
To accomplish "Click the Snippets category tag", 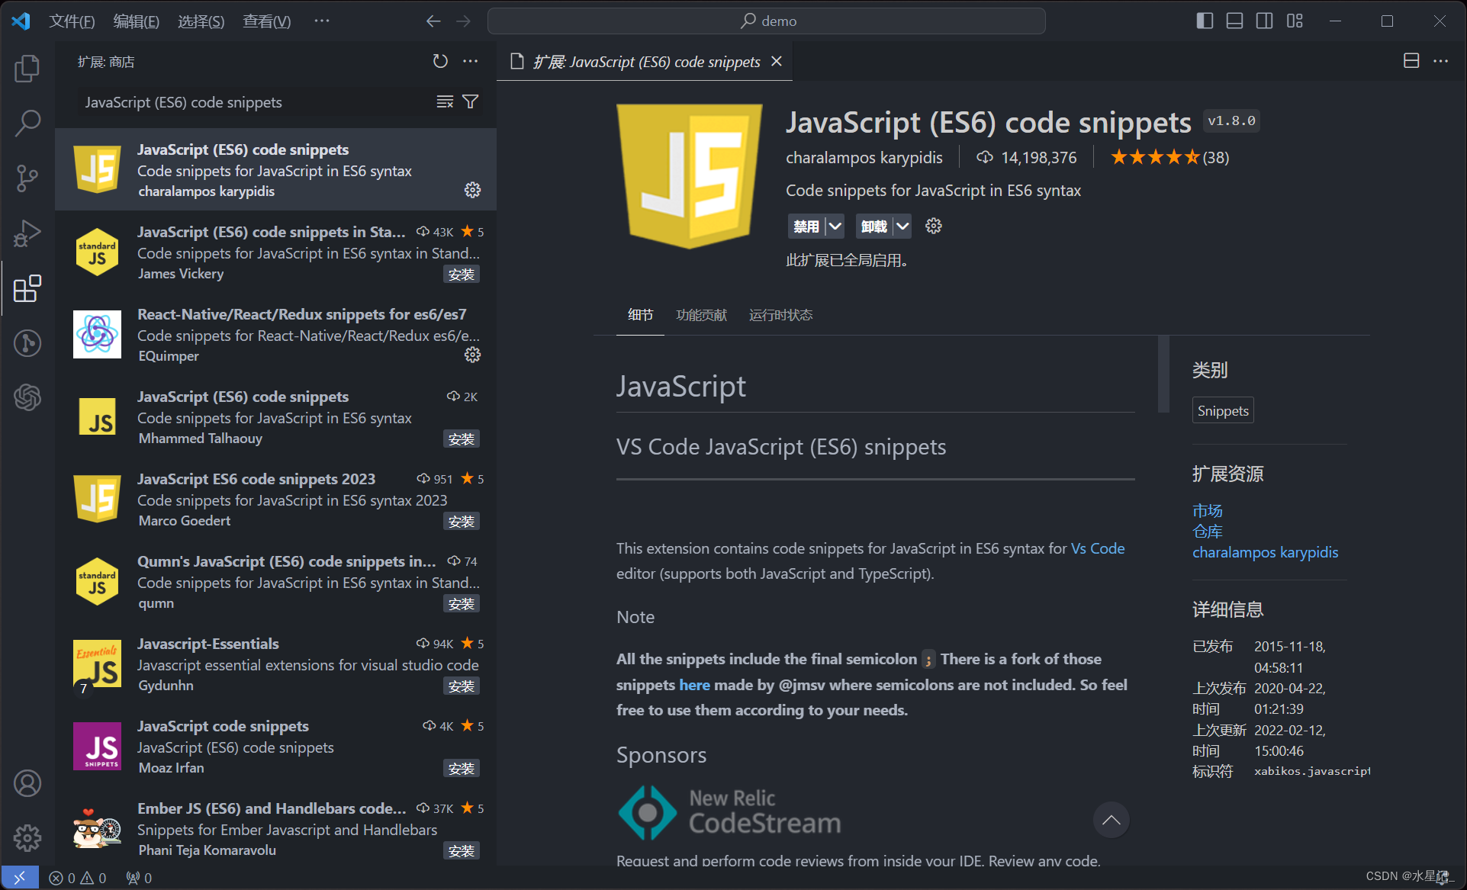I will point(1223,410).
